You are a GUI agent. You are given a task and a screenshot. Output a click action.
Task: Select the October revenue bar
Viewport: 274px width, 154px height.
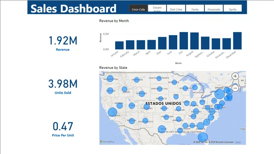click(x=216, y=44)
